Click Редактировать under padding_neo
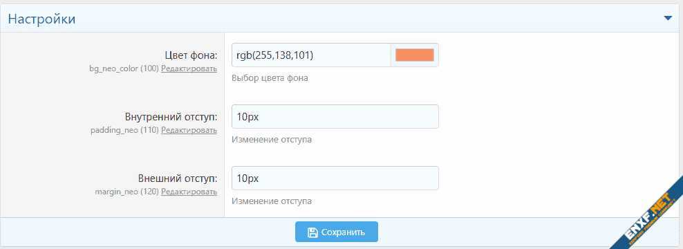The width and height of the screenshot is (683, 249). coord(189,130)
